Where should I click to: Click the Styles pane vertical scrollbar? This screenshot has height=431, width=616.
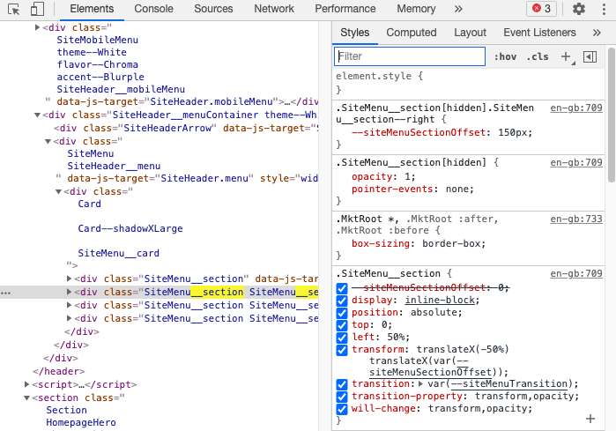tap(611, 115)
